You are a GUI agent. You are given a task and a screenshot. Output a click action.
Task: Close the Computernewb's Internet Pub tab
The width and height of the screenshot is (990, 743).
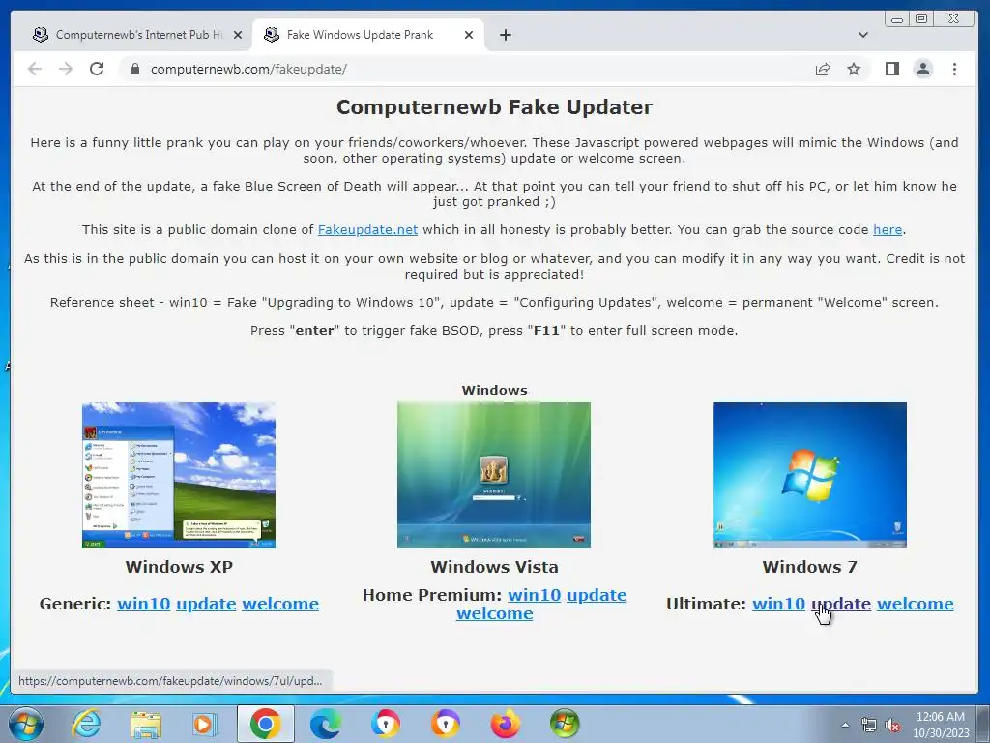click(x=238, y=35)
